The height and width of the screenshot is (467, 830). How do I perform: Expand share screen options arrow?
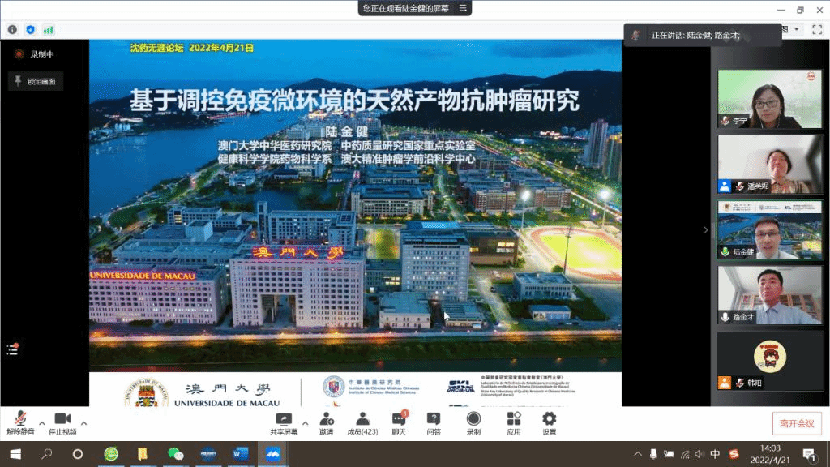(x=305, y=423)
